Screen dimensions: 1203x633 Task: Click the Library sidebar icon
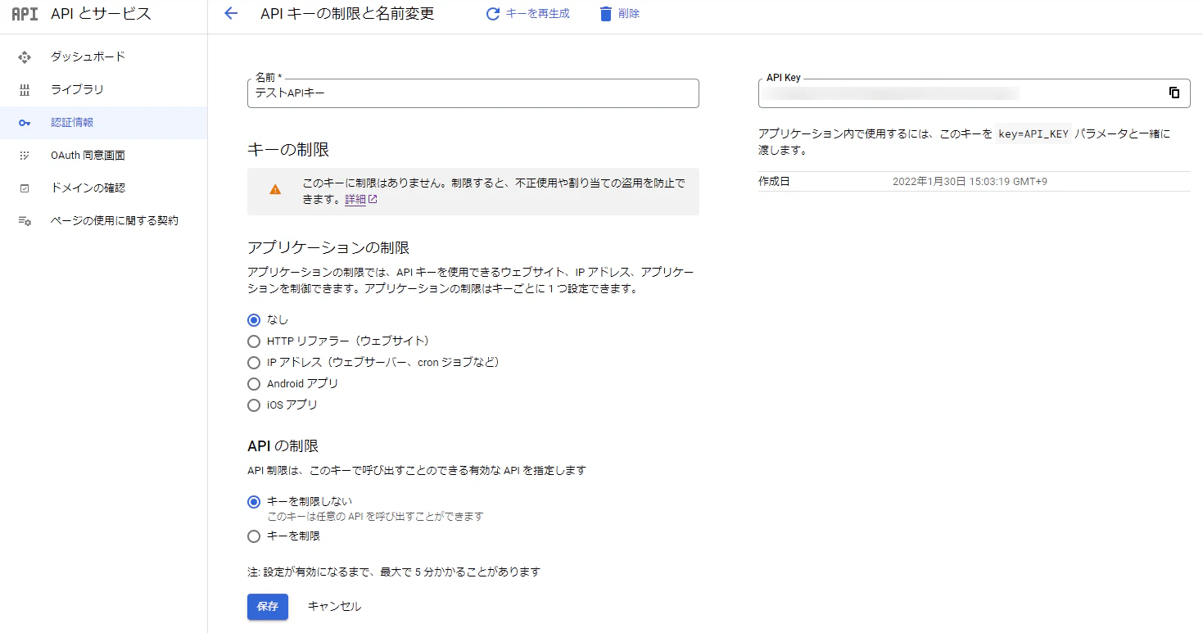tap(25, 90)
